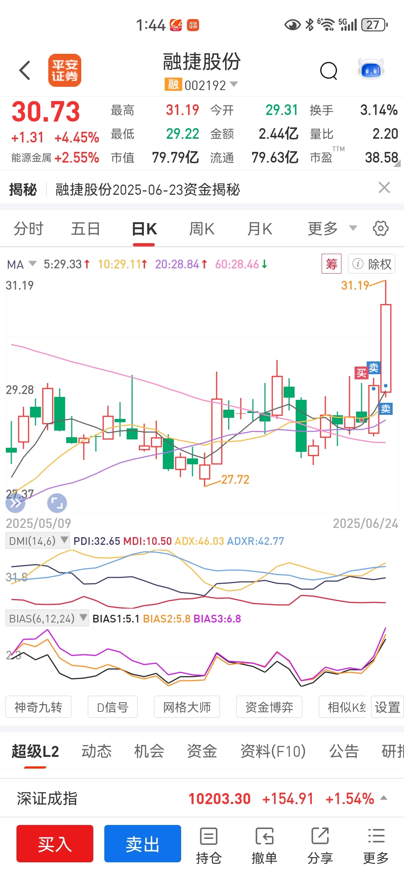This screenshot has height=870, width=404.
Task: Tap the 市值 79.79亿 value
Action: (x=175, y=157)
